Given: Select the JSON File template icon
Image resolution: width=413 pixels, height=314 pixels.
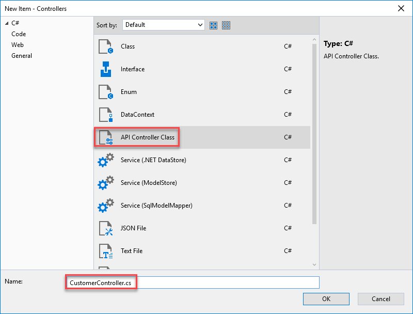Looking at the screenshot, I should (x=105, y=228).
